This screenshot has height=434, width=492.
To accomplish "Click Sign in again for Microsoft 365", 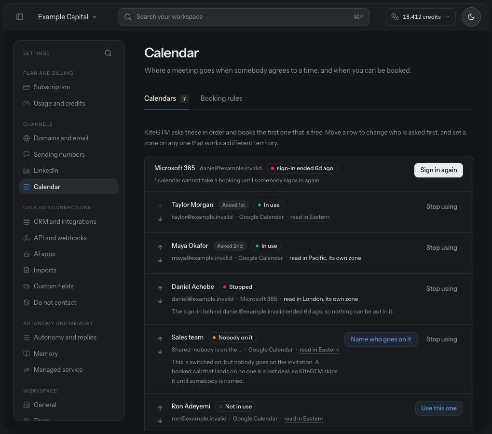I will click(438, 170).
